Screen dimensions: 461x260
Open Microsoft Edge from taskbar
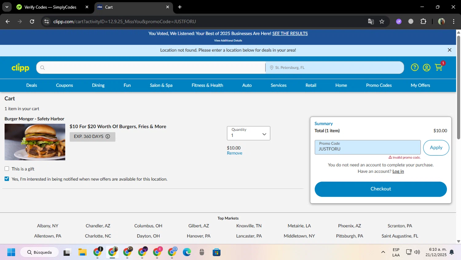[187, 252]
